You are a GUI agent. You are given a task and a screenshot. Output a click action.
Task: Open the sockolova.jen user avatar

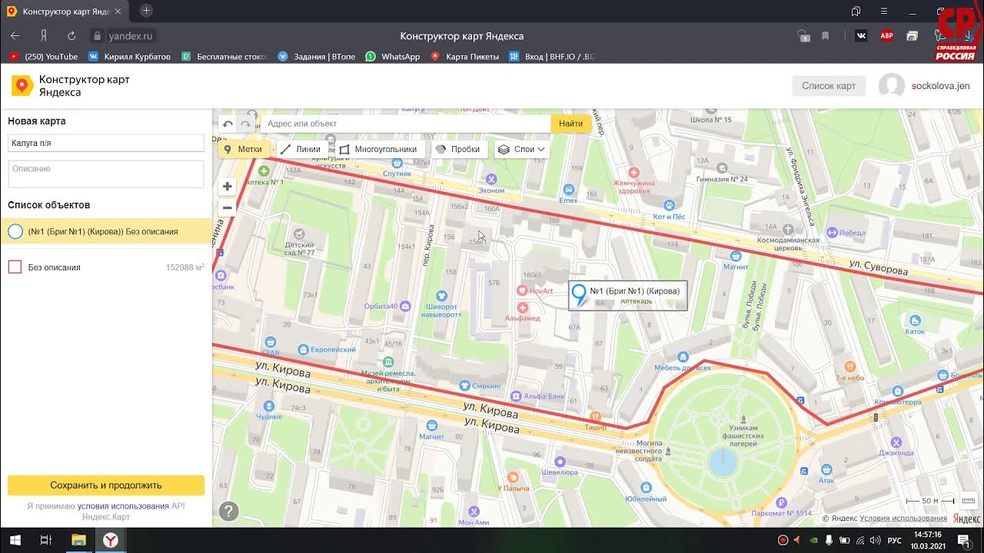pos(892,86)
